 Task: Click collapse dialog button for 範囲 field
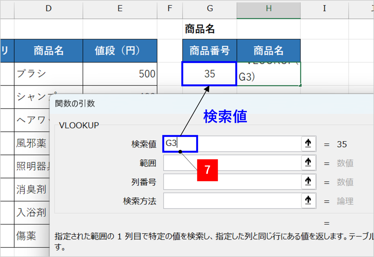pos(308,163)
